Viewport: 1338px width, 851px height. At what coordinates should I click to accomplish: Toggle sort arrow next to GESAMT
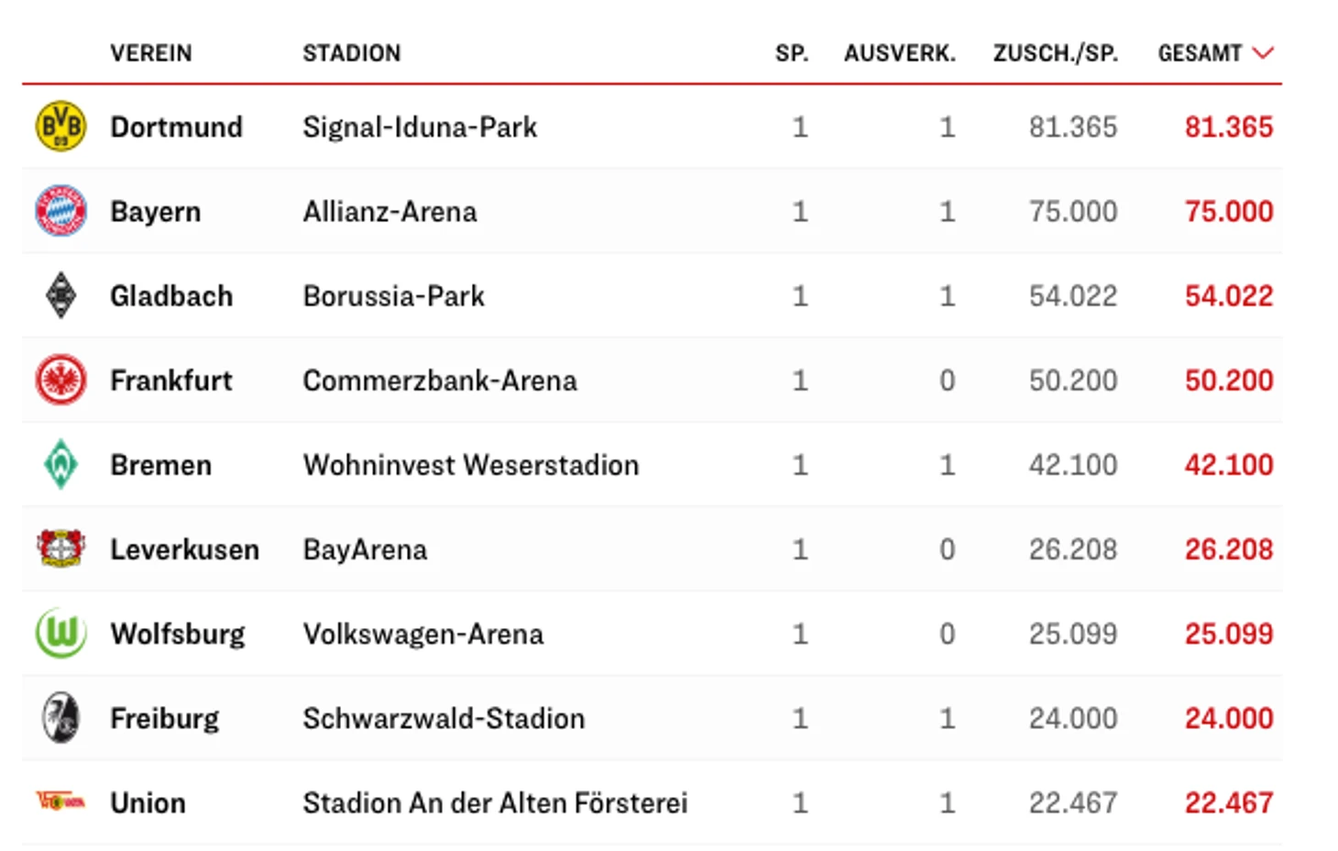1264,53
